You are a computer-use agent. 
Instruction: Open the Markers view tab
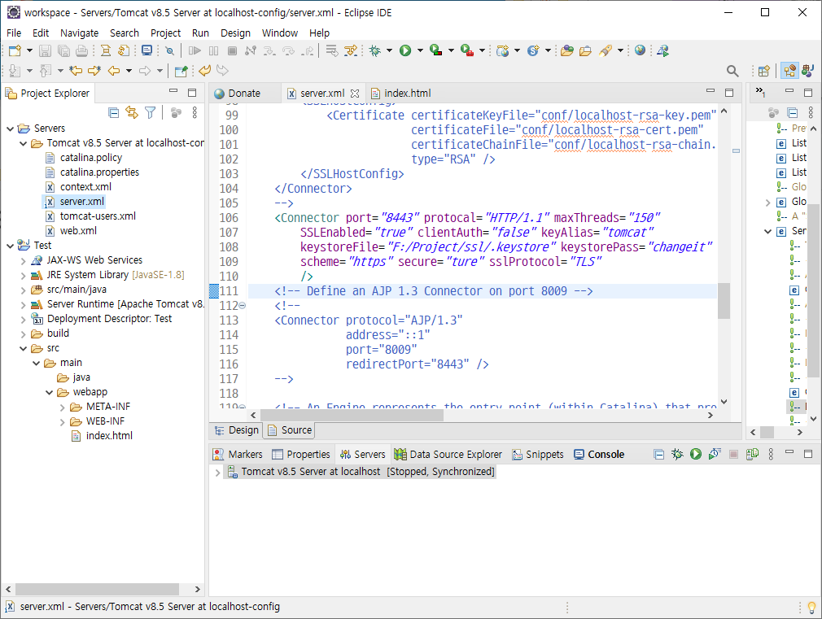pos(238,455)
